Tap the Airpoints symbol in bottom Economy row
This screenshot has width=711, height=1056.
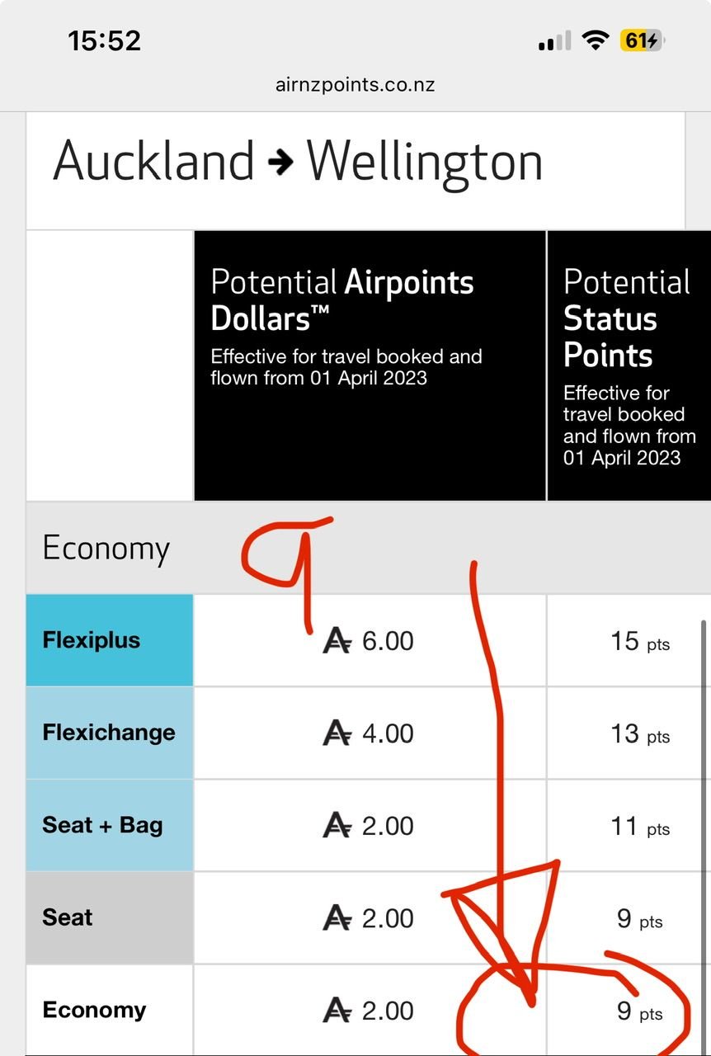click(x=337, y=1011)
